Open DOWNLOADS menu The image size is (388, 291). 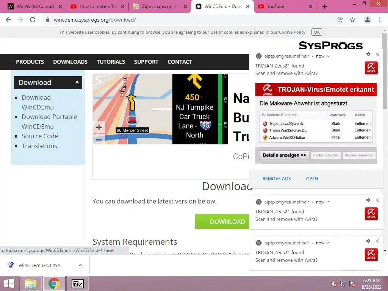click(x=70, y=62)
